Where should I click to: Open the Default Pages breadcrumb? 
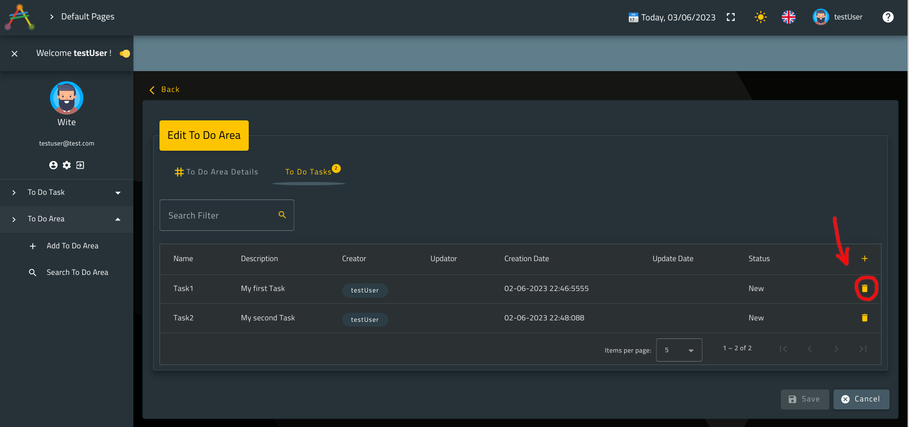(88, 17)
